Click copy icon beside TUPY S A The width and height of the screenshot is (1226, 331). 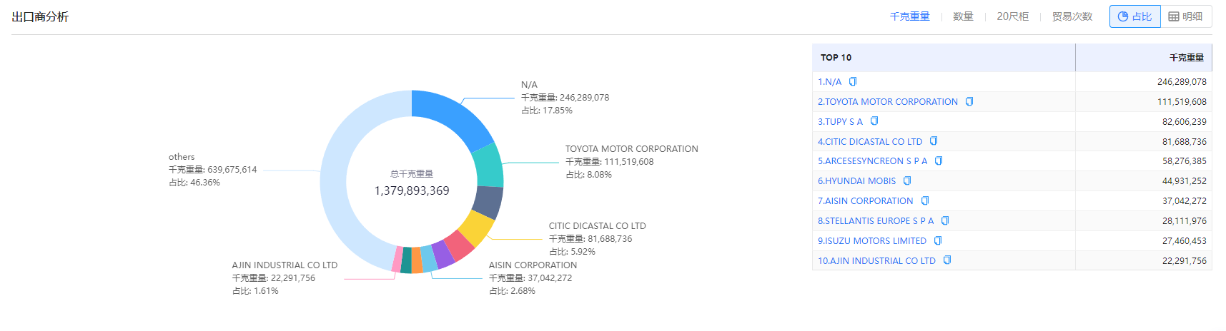click(874, 121)
